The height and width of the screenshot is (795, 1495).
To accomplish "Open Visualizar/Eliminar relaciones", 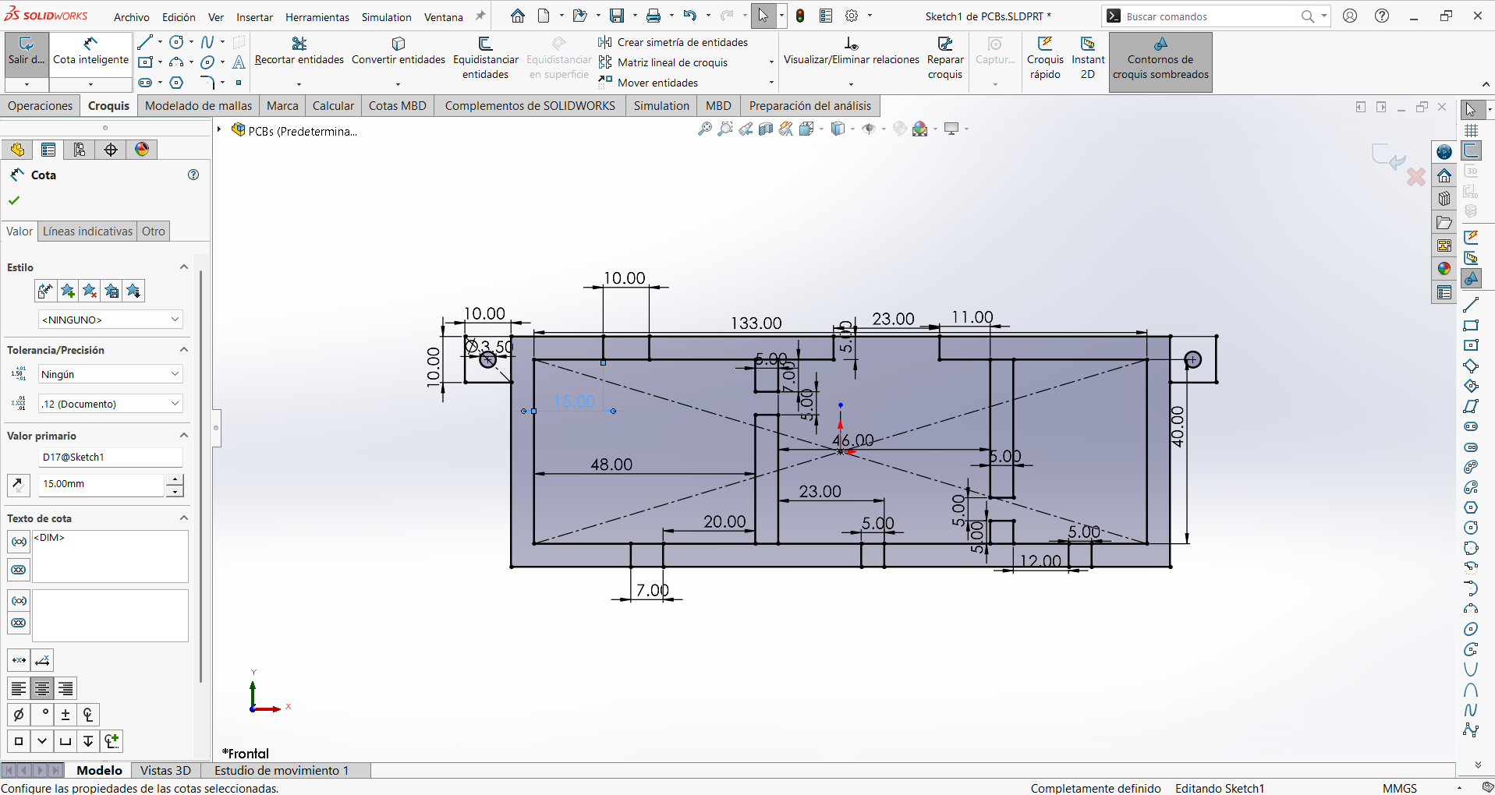I will click(851, 53).
